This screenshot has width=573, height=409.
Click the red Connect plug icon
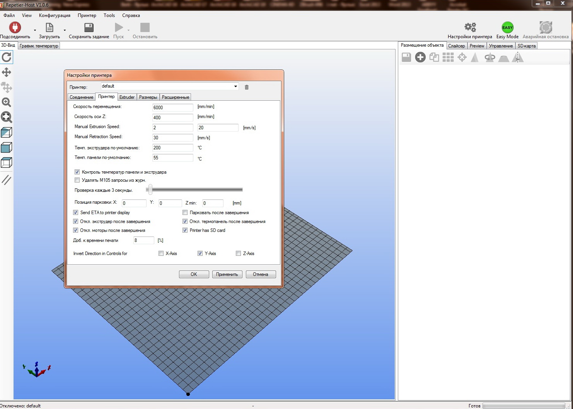pos(15,27)
